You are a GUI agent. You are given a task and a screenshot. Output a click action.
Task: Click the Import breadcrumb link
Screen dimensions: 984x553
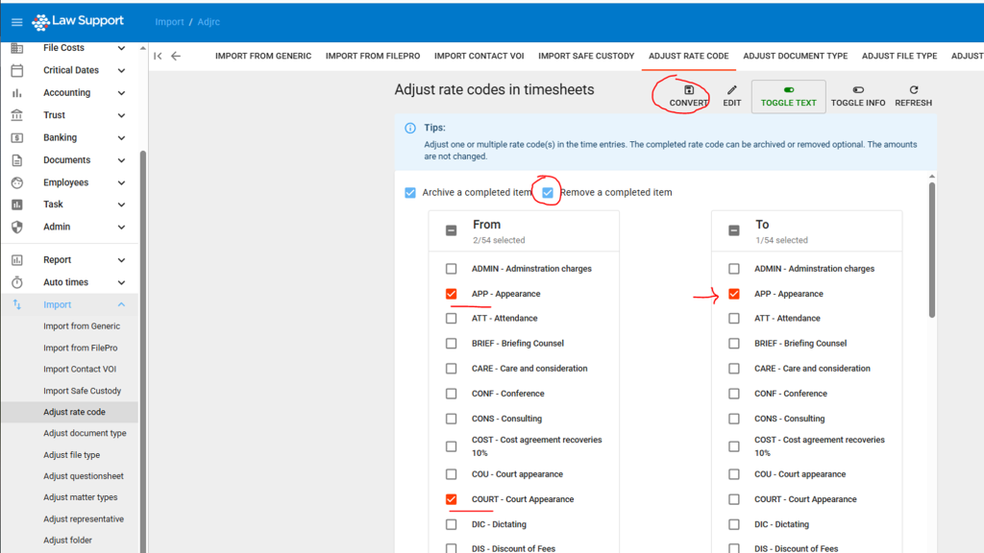(171, 20)
